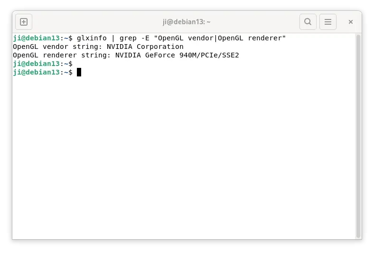This screenshot has width=374, height=253.
Task: Click the last ji@debian13 prompt
Action: tap(36, 72)
